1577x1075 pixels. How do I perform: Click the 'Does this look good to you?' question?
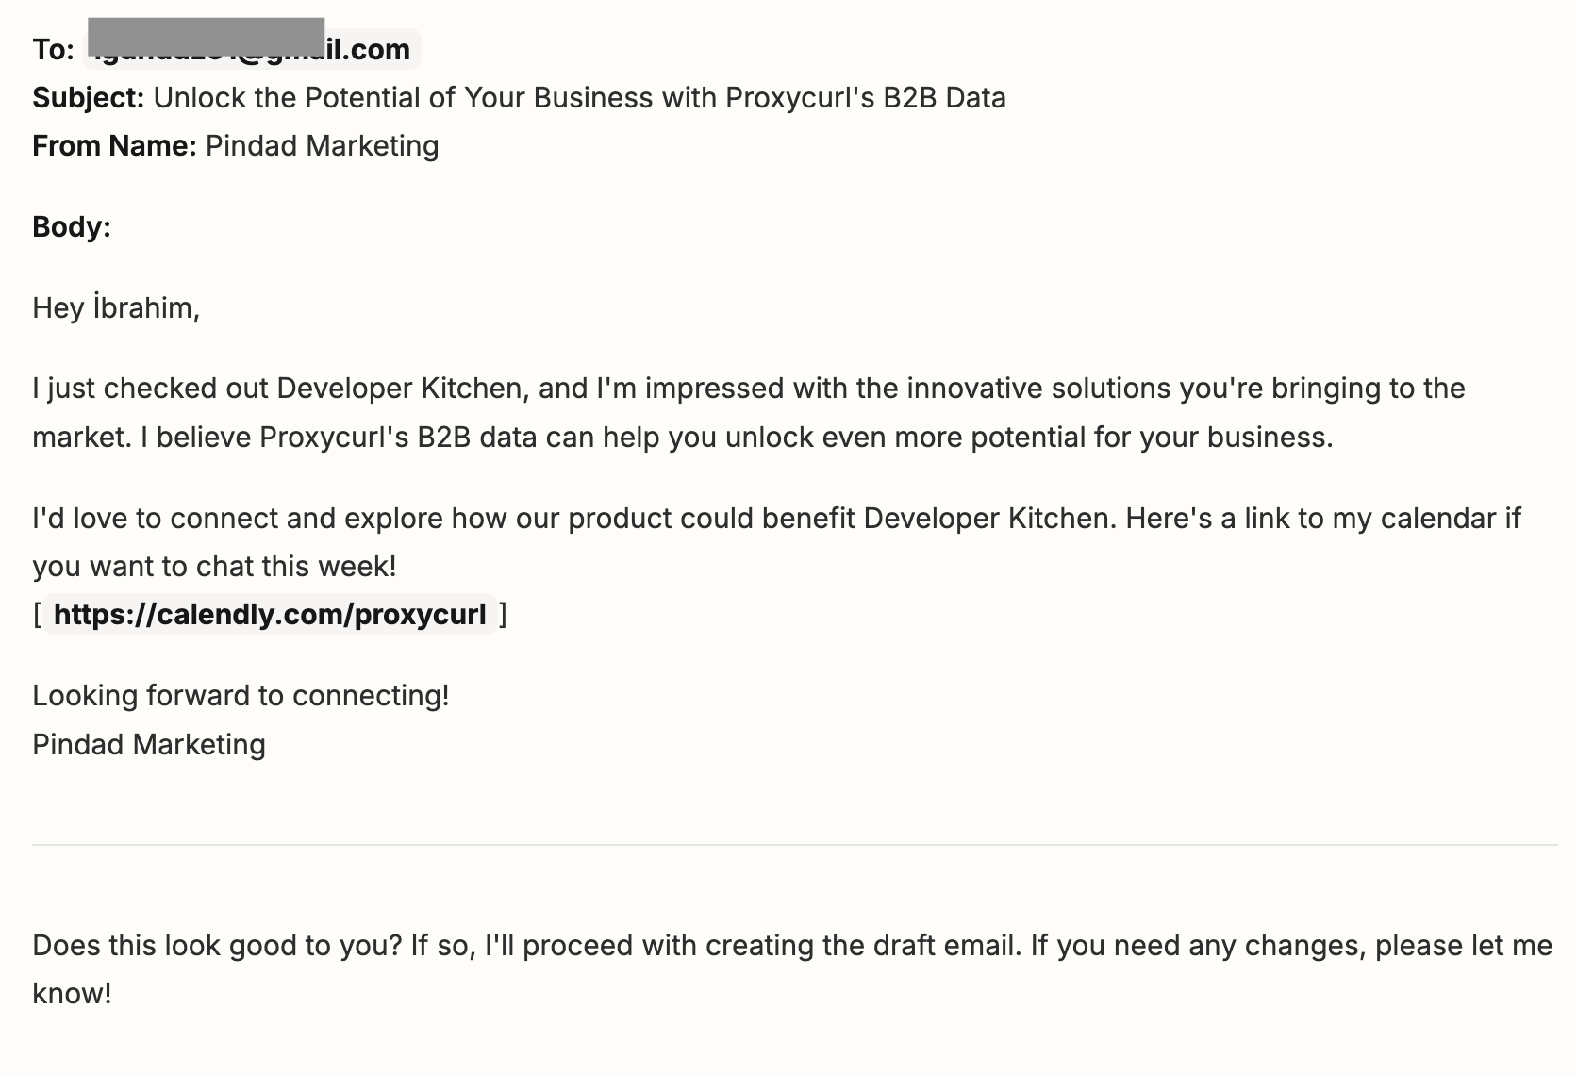(x=217, y=946)
